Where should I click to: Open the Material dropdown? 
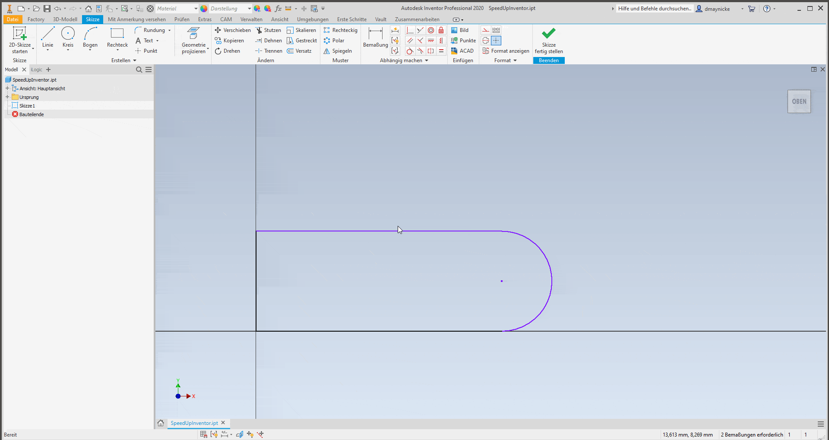tap(196, 9)
